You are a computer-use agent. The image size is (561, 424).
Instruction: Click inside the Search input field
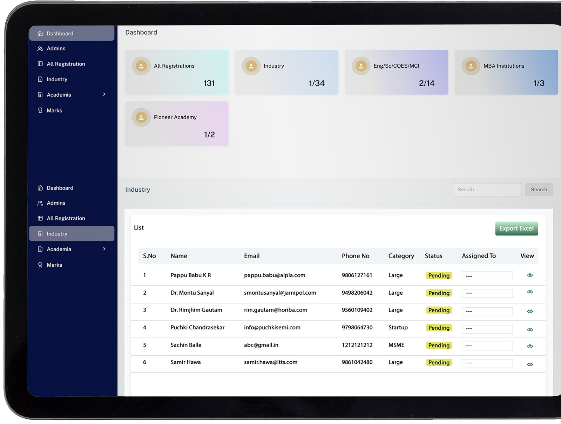tap(488, 189)
